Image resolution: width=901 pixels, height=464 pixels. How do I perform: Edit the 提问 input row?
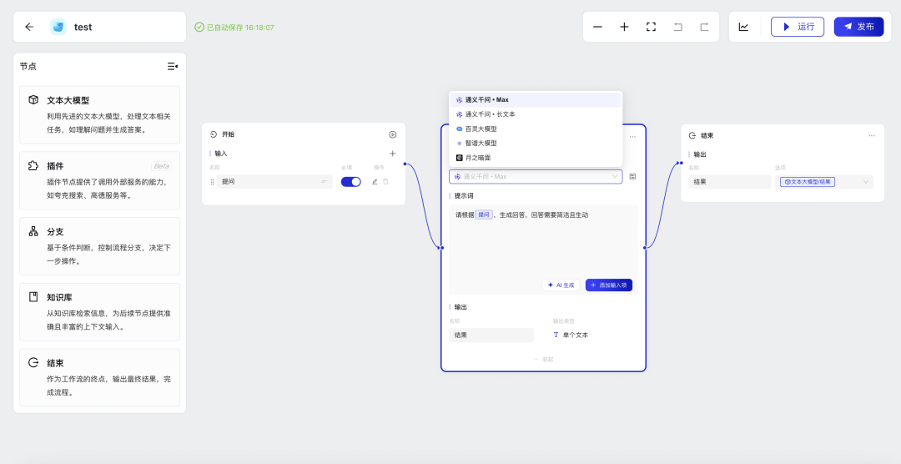(x=375, y=182)
